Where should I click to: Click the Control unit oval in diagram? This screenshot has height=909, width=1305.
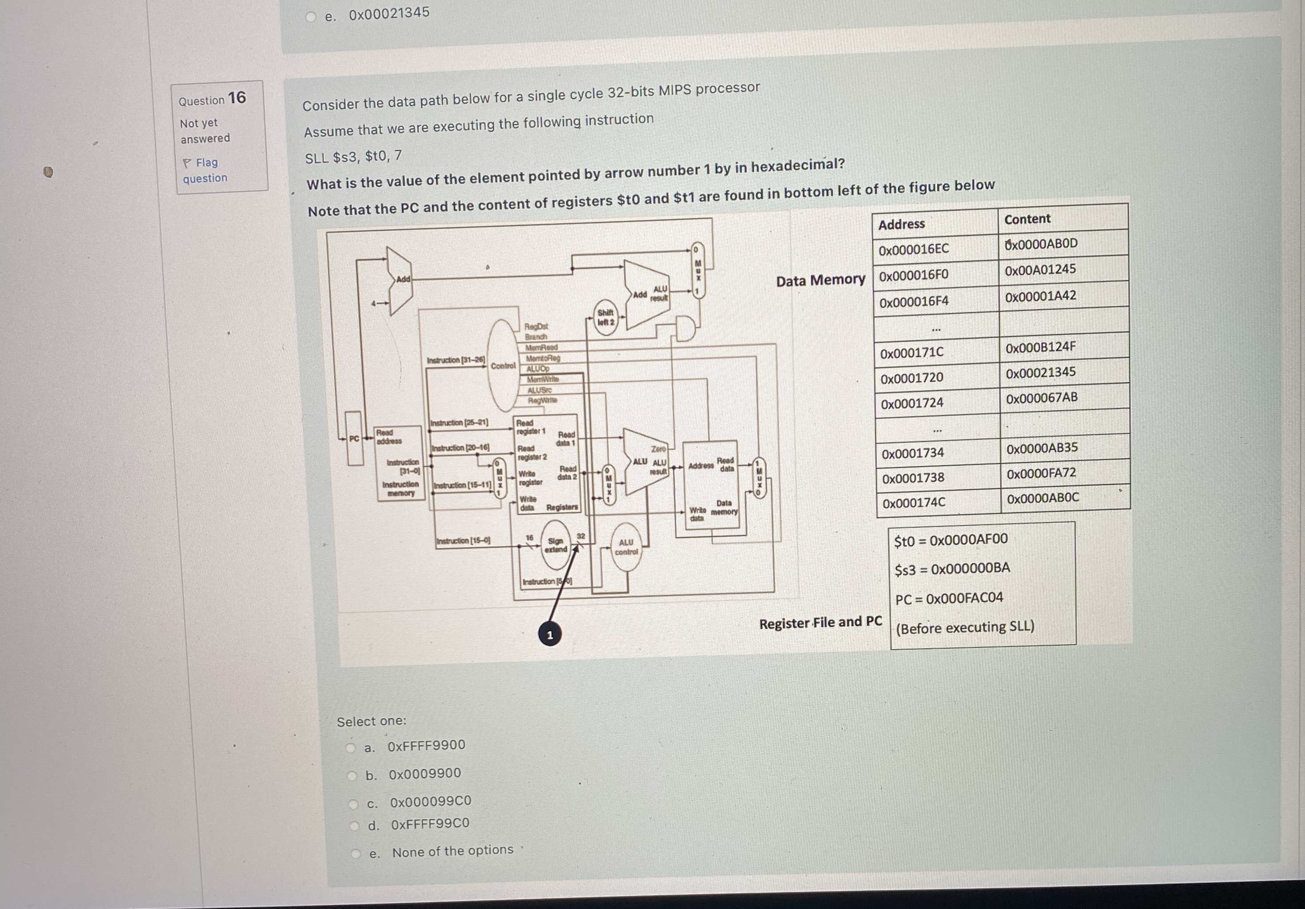pos(502,365)
